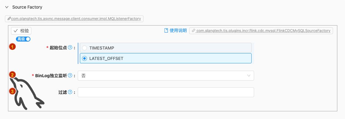345x119 pixels.
Task: Click help icon next to 过滤
Action: 70,92
